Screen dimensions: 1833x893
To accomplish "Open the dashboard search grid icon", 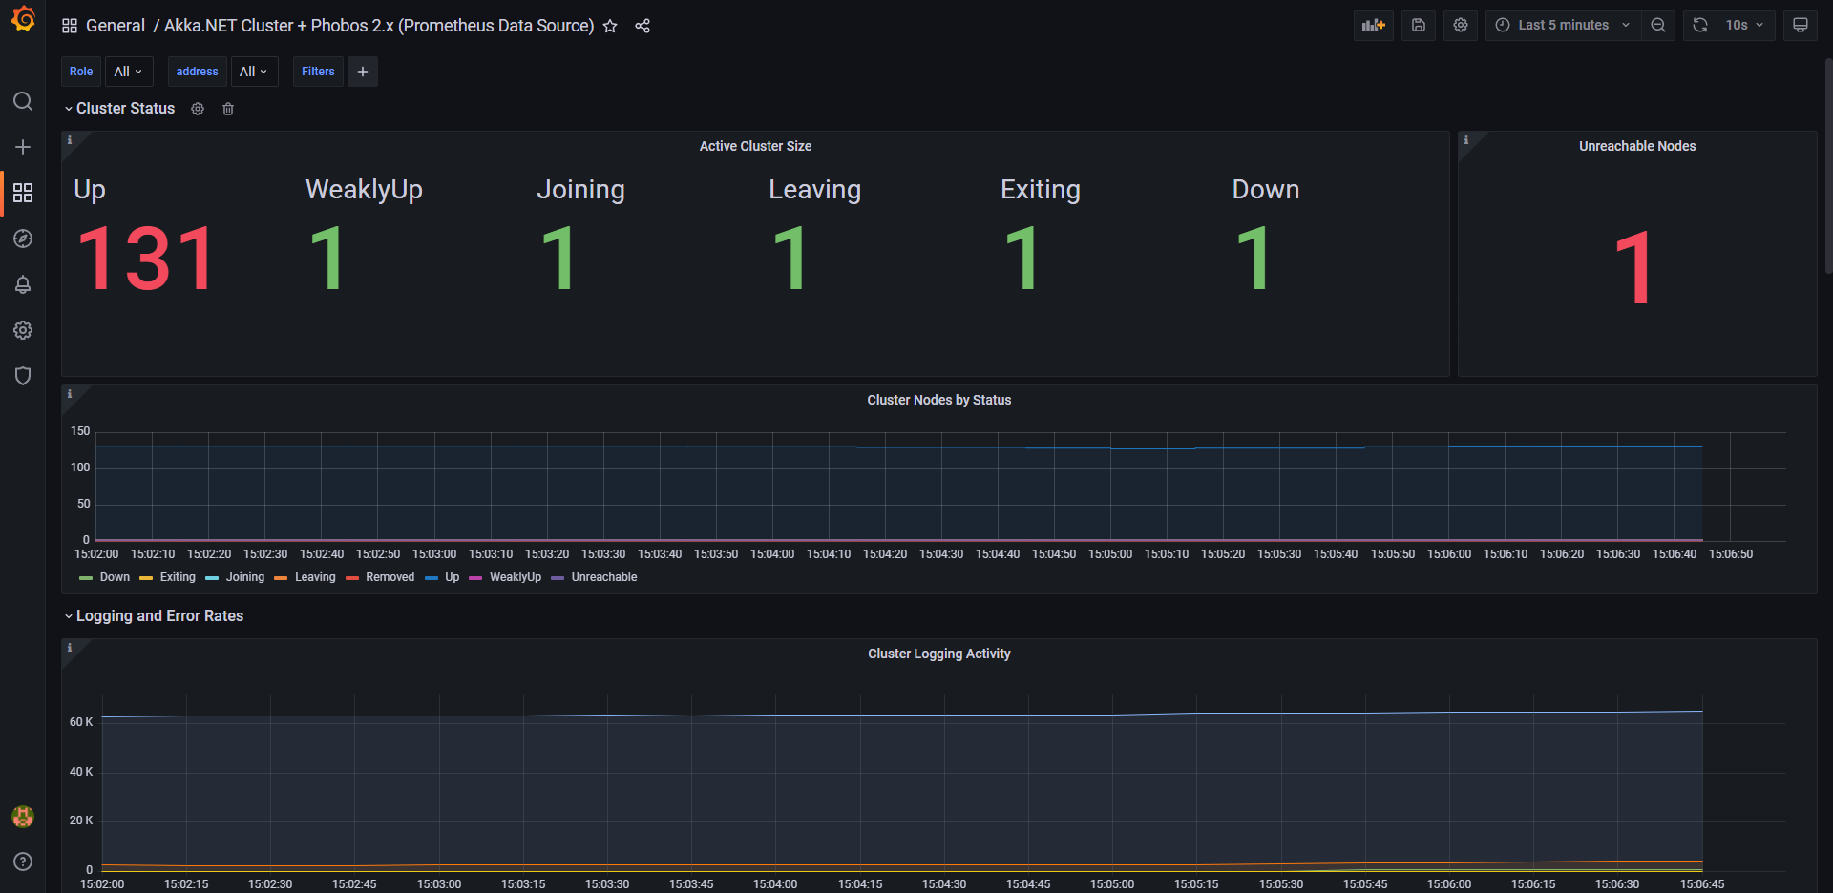I will point(70,26).
